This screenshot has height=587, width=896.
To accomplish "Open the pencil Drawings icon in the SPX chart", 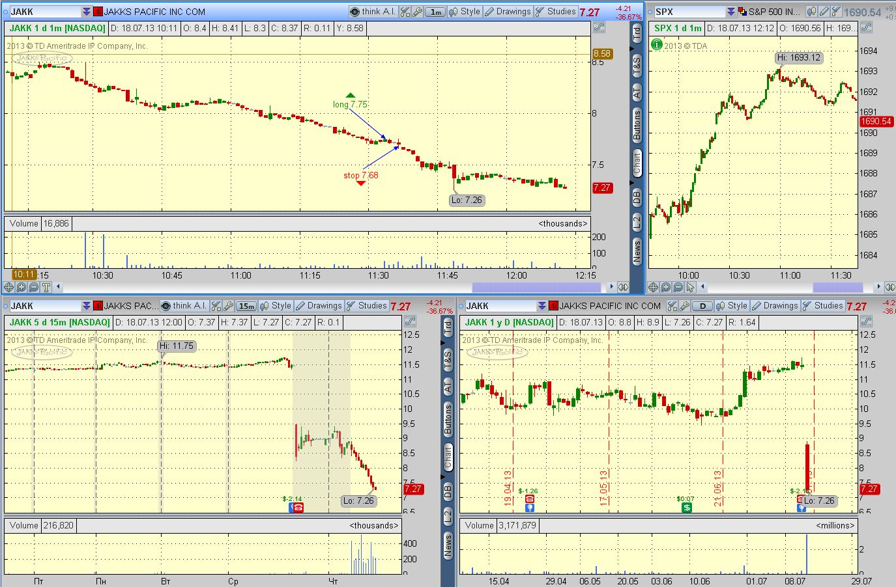I will tap(824, 12).
